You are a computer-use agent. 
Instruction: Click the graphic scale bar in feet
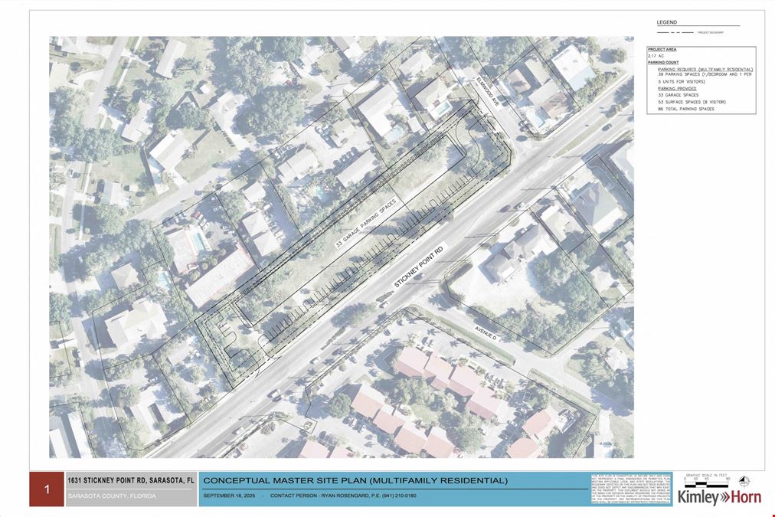tap(708, 480)
